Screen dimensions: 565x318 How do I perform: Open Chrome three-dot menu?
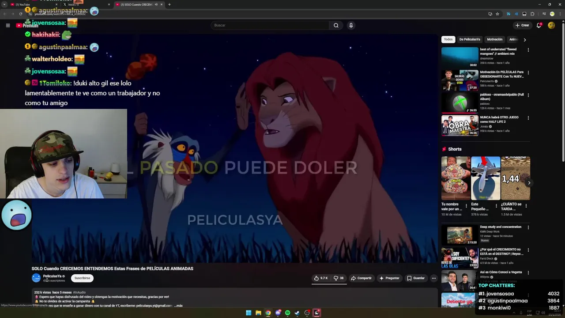tap(559, 14)
